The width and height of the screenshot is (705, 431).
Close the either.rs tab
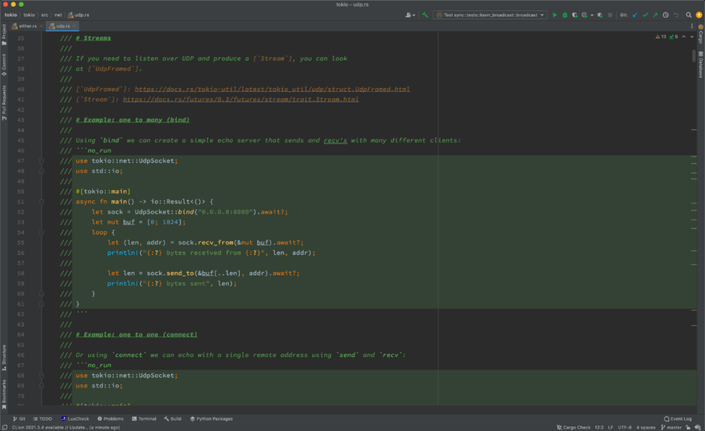[x=41, y=26]
